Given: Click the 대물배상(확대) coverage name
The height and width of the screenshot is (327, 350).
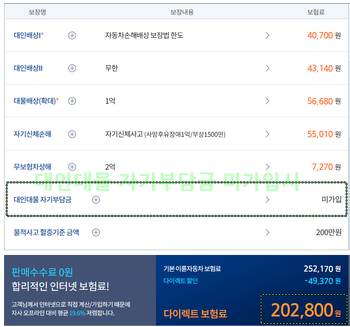Looking at the screenshot, I should tap(36, 101).
